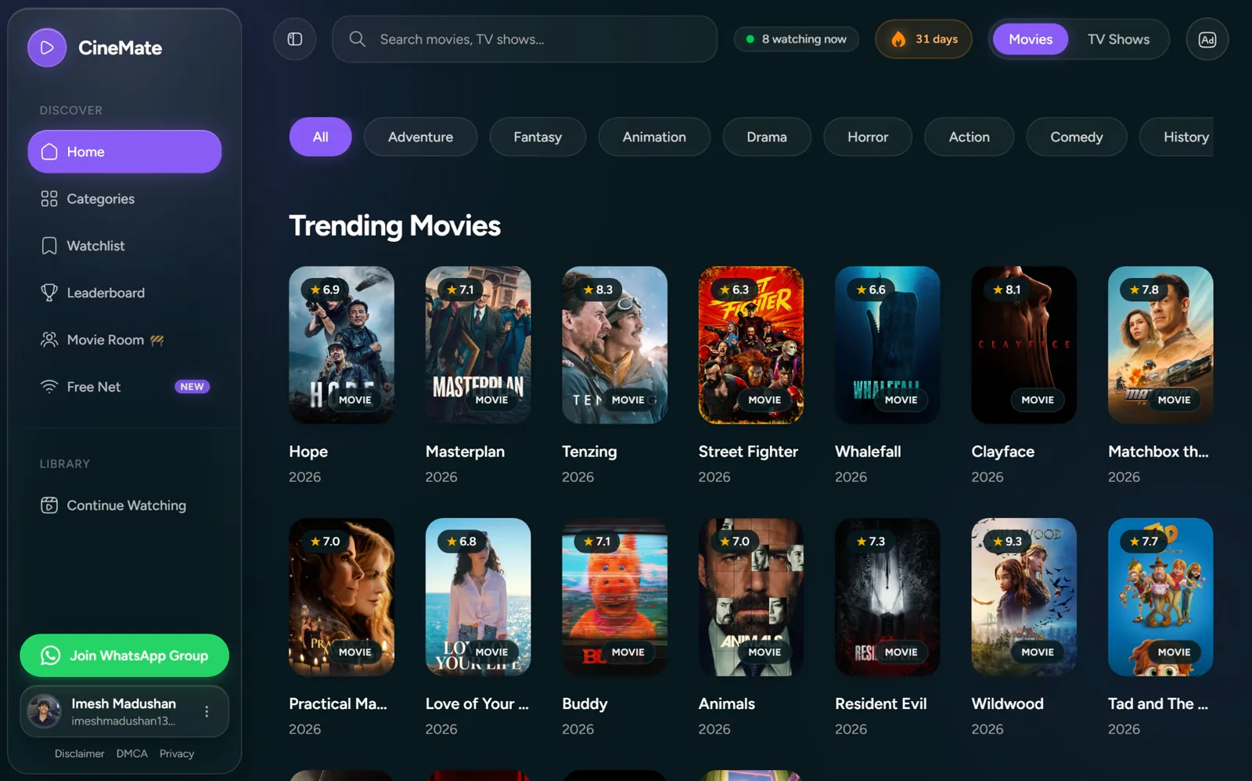Click the WhatsApp logo icon
This screenshot has height=781, width=1252.
(x=50, y=656)
